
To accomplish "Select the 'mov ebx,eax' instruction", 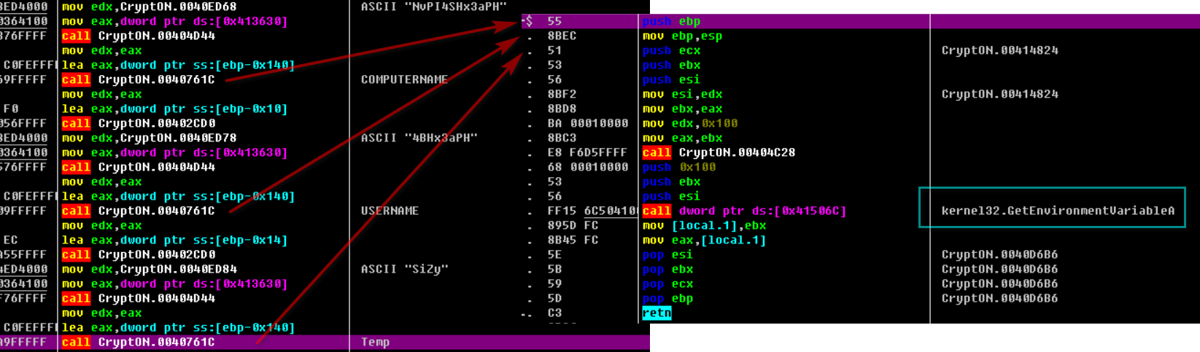I will click(682, 109).
